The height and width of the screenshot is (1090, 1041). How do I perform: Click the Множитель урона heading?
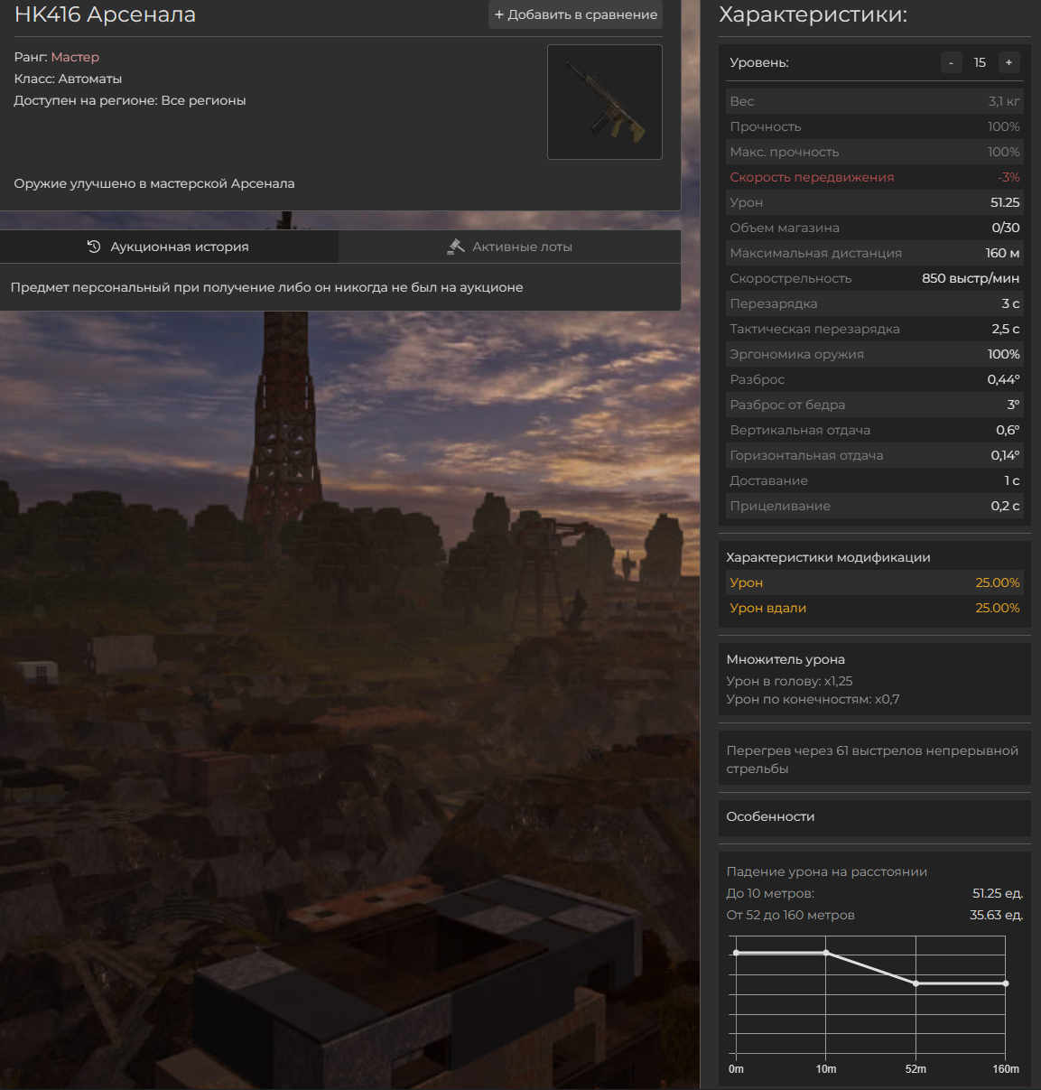pyautogui.click(x=785, y=659)
